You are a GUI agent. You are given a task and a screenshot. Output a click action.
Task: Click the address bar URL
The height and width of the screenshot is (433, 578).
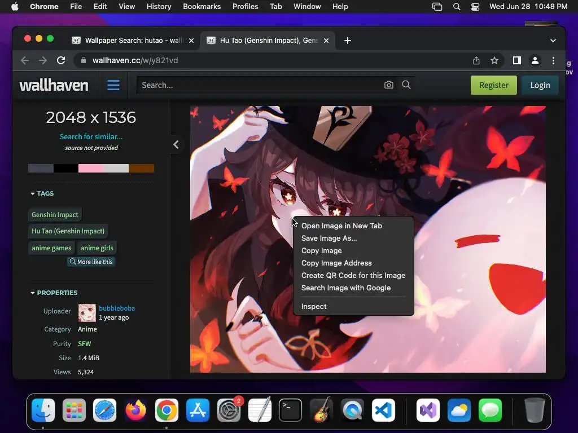coord(135,60)
